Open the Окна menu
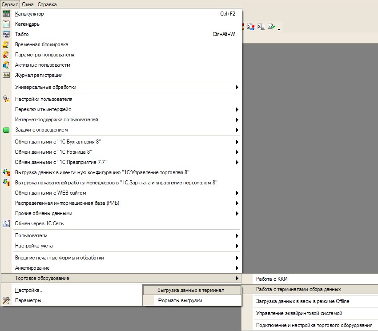The height and width of the screenshot is (331, 378). (28, 4)
